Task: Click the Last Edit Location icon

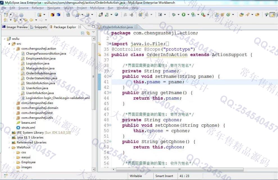Action: coord(26,20)
